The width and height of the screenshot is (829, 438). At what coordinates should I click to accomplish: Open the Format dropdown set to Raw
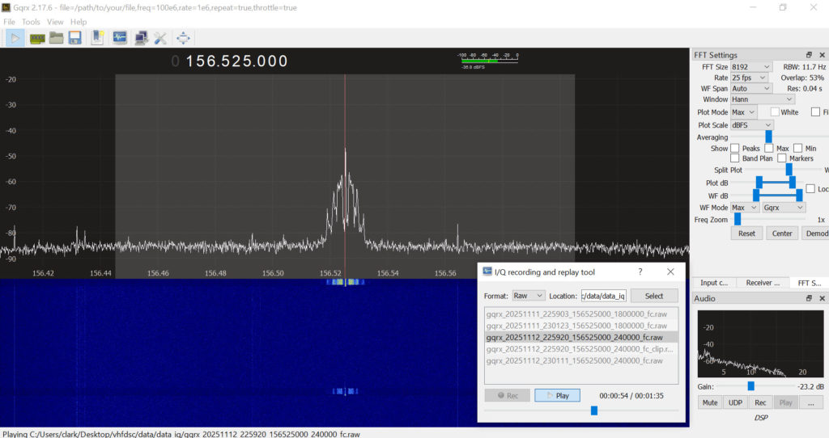coord(529,296)
